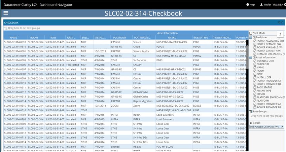Click Datacenter Clarity LC logo text
Screen dimensions: 286x152
(x=20, y=5)
